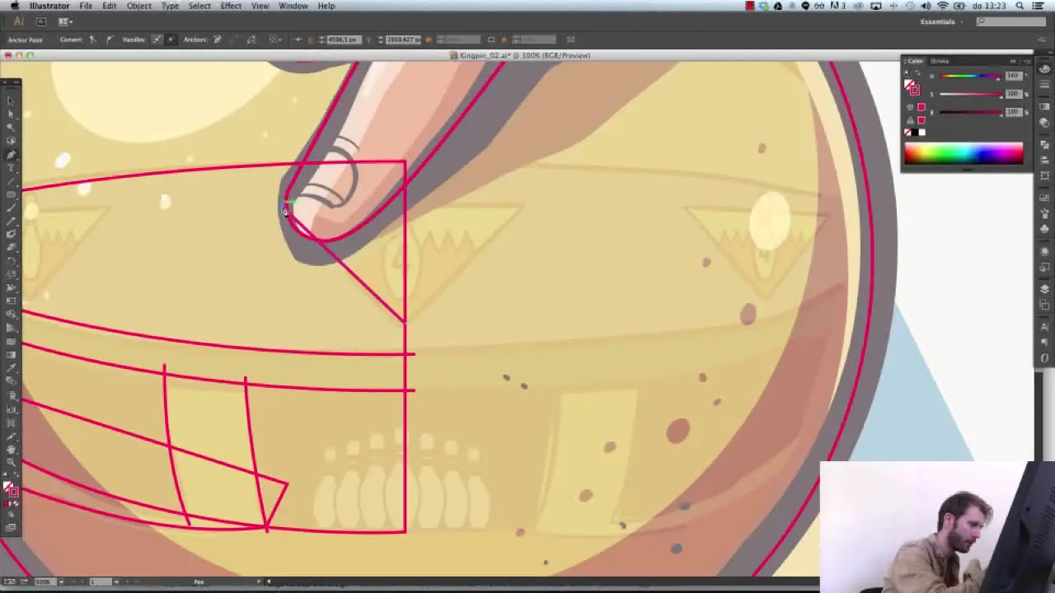Open the Character panel in dock
This screenshot has width=1055, height=593.
pos(1045,327)
